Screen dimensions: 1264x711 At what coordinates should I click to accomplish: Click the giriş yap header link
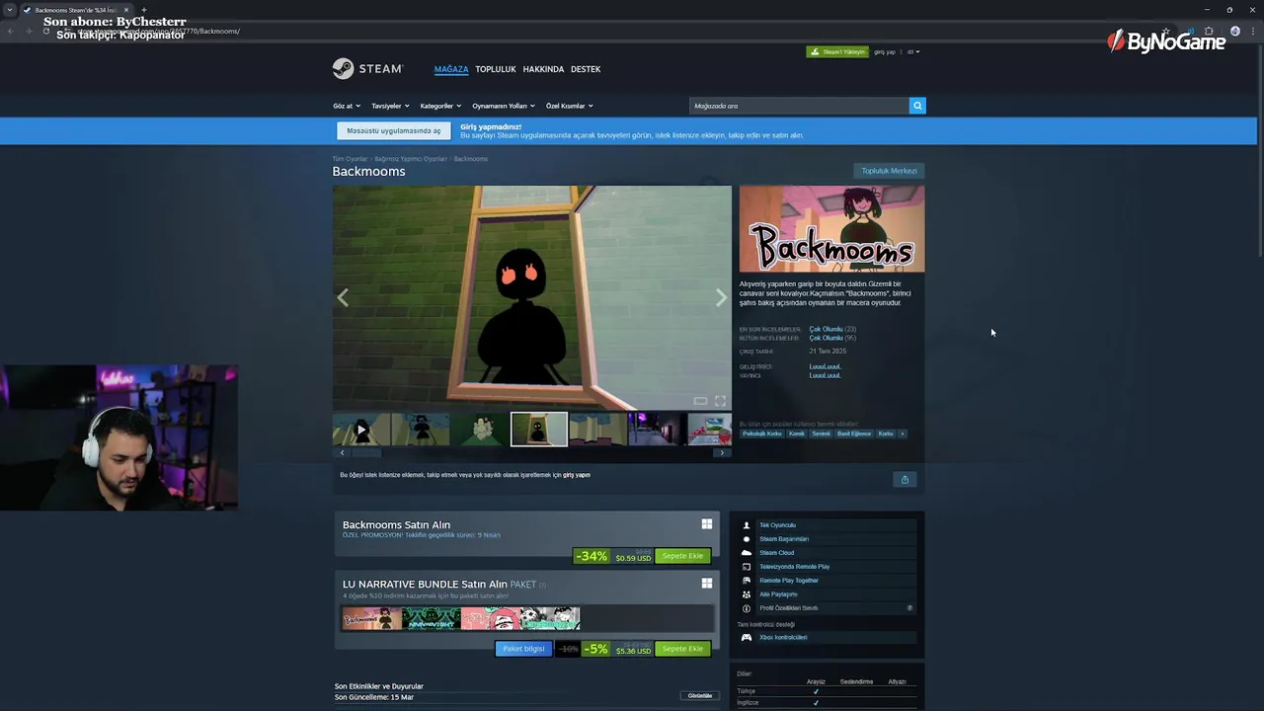885,51
